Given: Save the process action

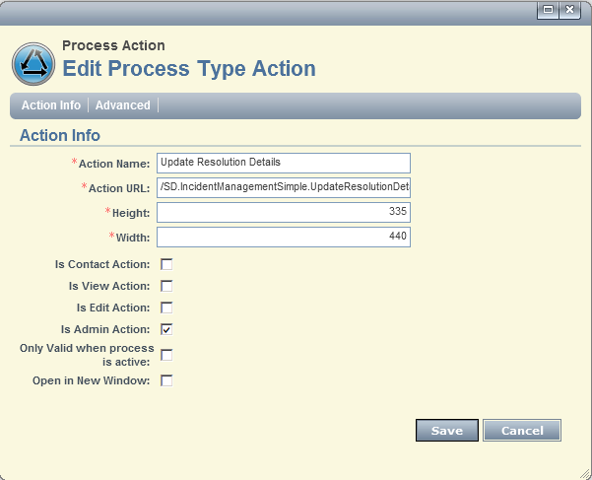Looking at the screenshot, I should (x=447, y=430).
